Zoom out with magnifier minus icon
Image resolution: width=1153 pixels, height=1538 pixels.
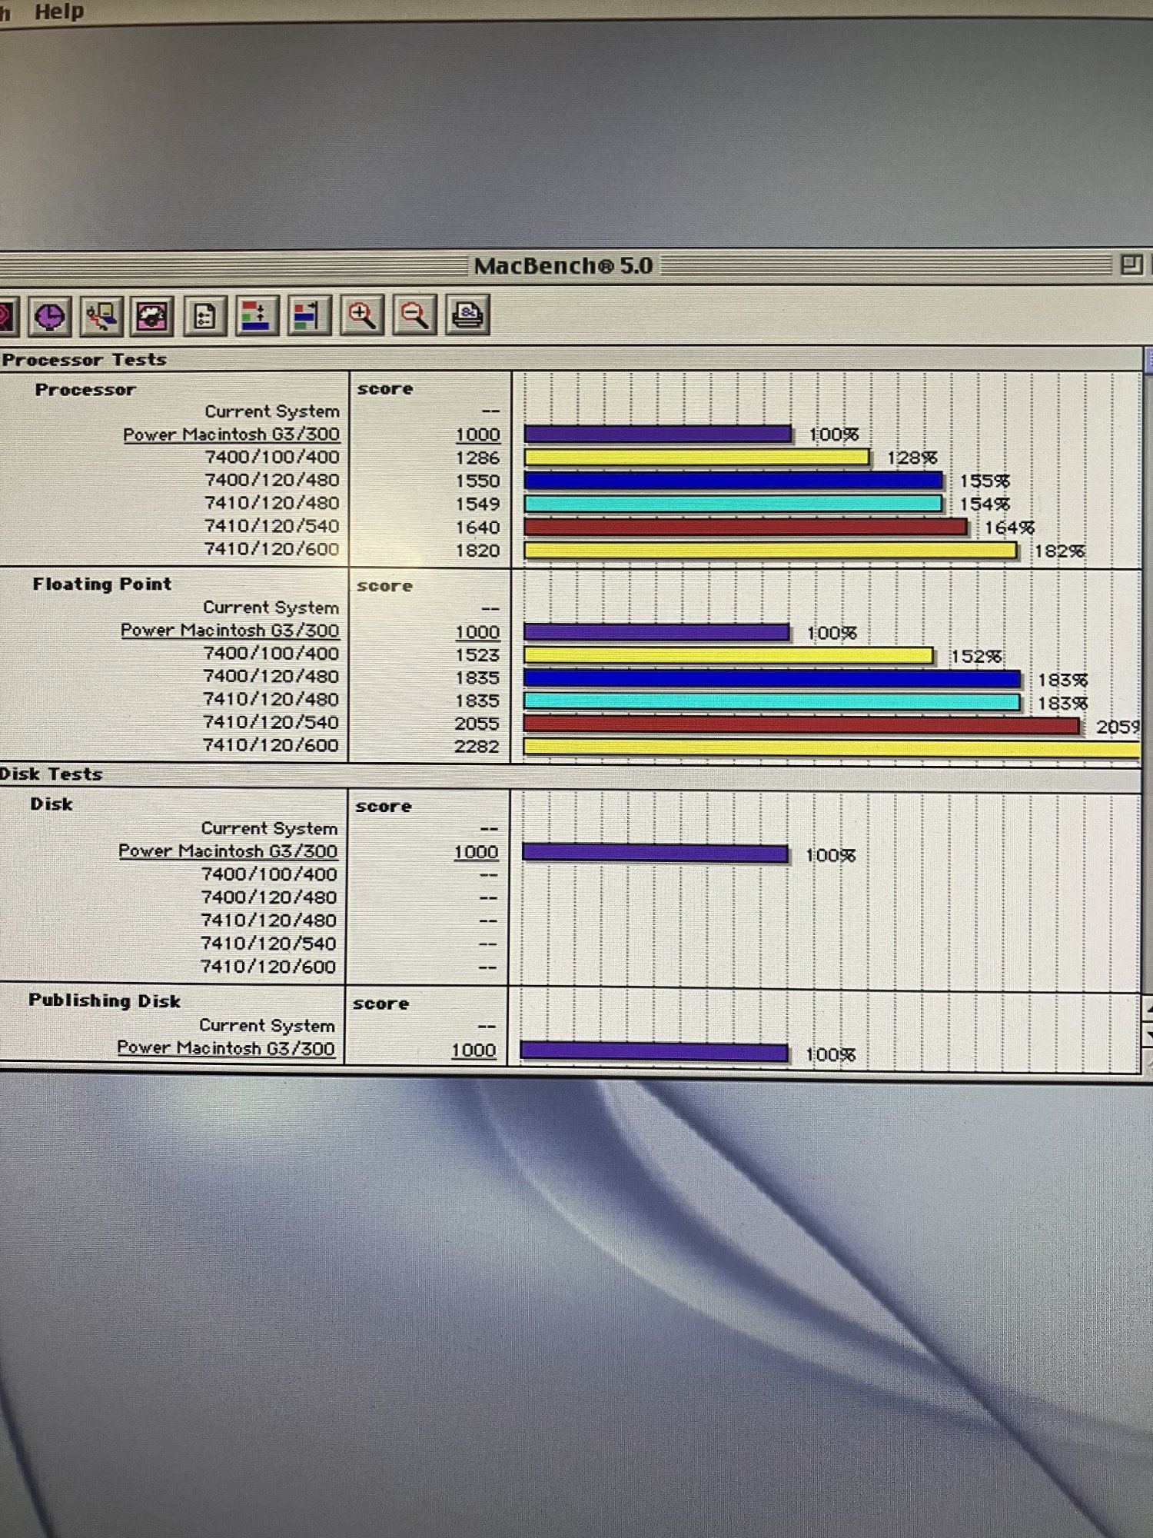(x=414, y=315)
